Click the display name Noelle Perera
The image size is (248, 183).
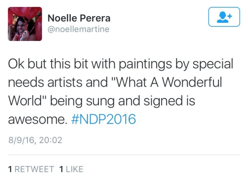[79, 18]
